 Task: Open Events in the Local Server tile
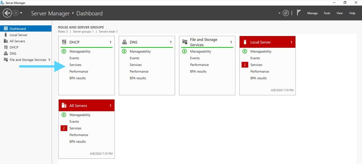coord(255,58)
